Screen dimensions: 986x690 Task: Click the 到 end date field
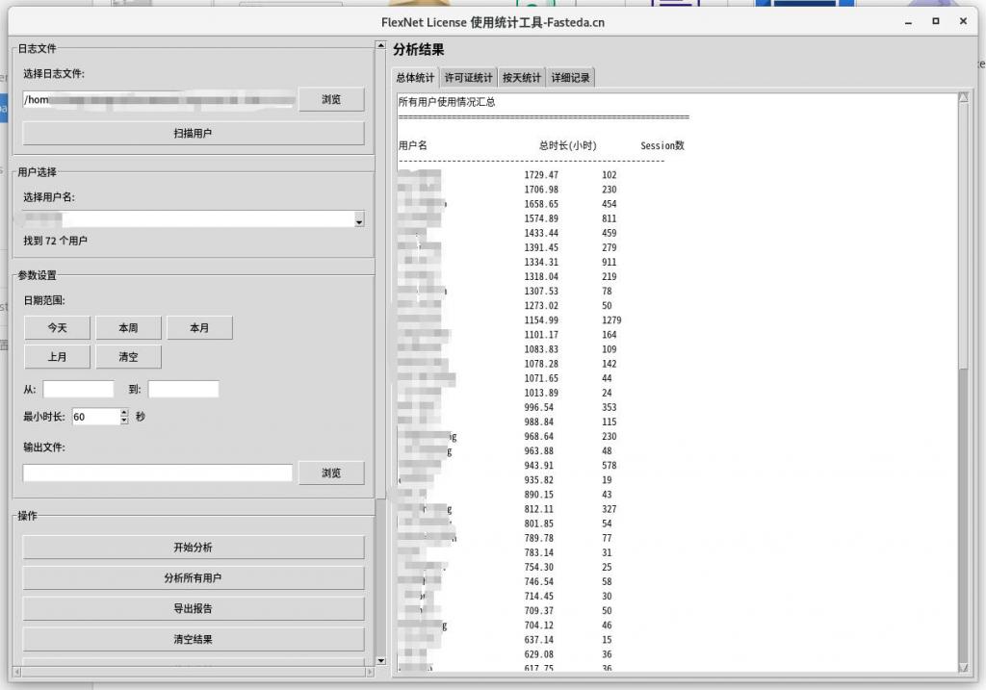[183, 389]
